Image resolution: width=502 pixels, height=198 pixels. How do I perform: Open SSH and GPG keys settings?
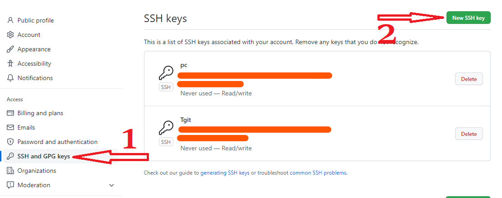[43, 156]
